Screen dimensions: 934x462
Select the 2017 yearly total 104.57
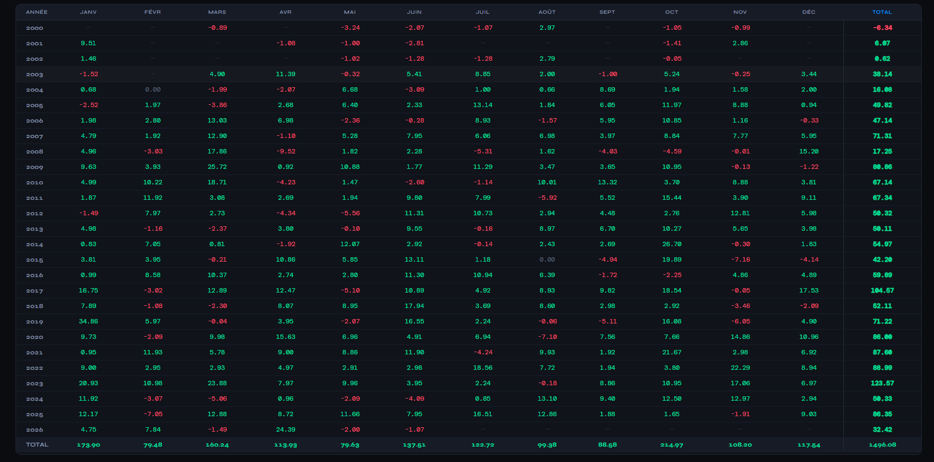(x=882, y=290)
